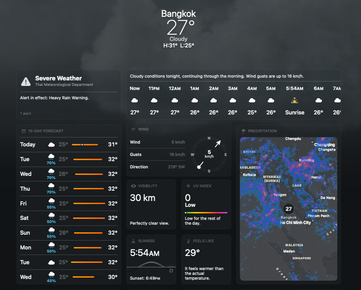Viewport: 361px width, 290px height.
Task: Open the Sun forecast row
Action: 69,233
